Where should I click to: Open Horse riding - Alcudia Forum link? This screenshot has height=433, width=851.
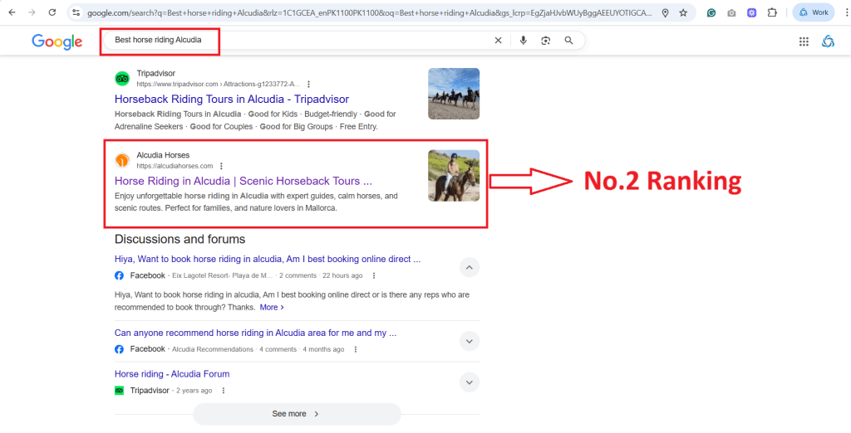point(172,374)
